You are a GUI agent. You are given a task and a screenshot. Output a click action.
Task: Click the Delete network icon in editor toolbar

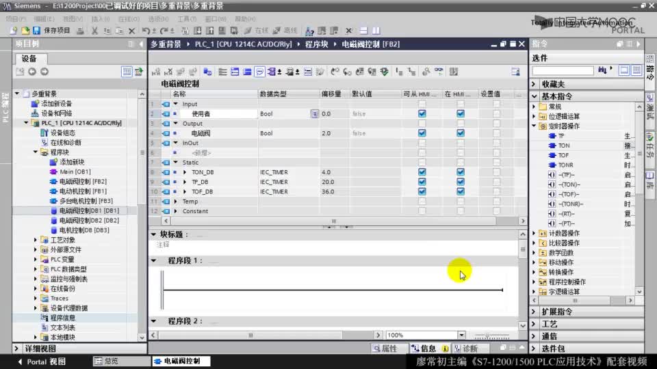coord(168,72)
